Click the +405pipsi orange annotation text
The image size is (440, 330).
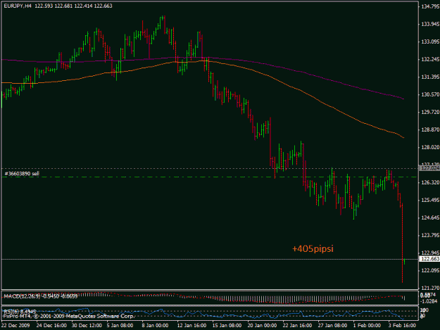[x=313, y=248]
